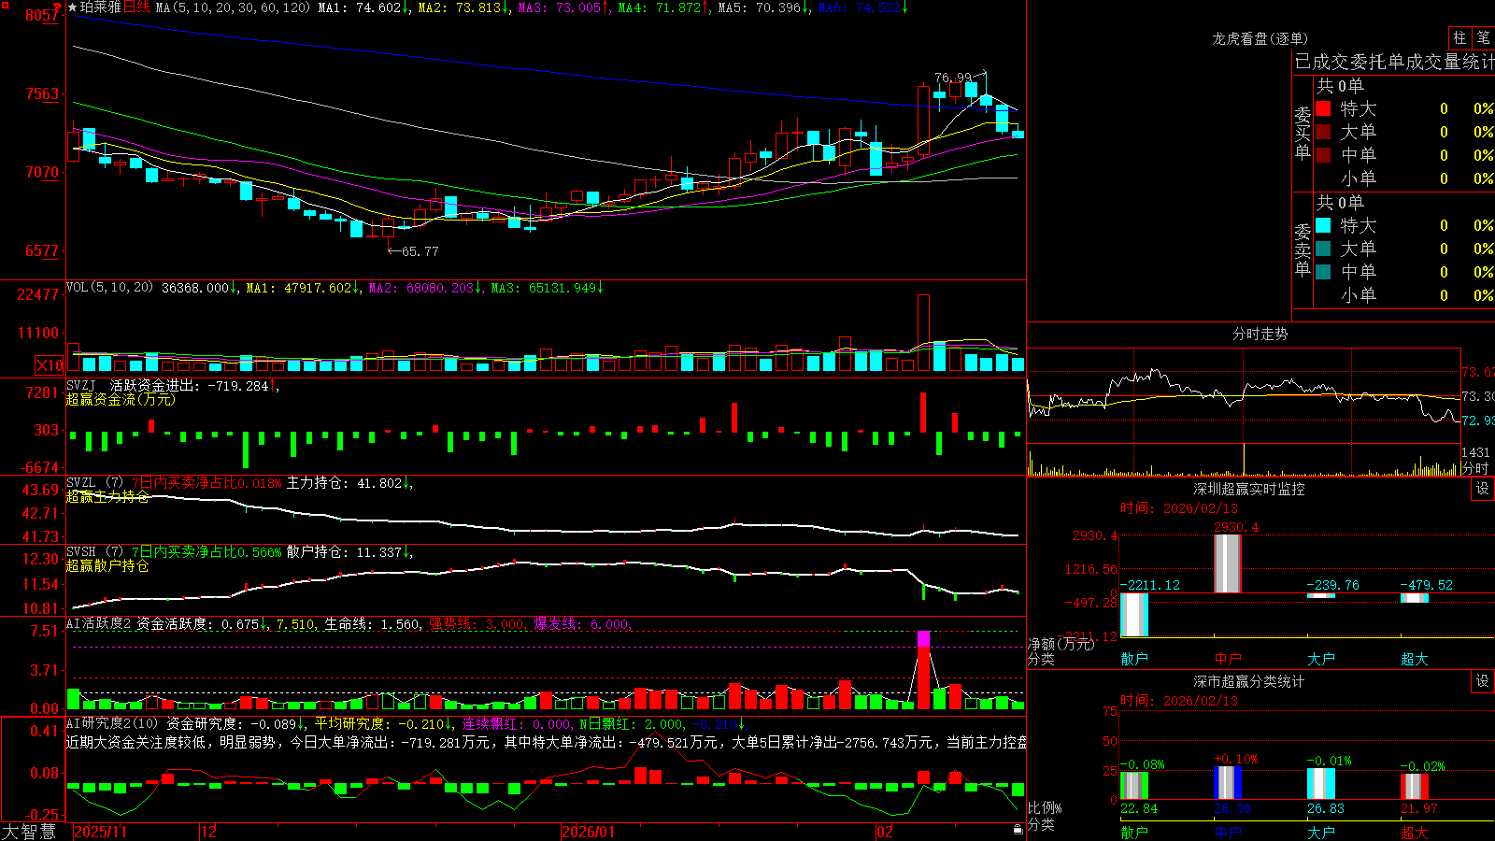Click the teal 中单 sell order swatch
The width and height of the screenshot is (1495, 841).
point(1323,272)
